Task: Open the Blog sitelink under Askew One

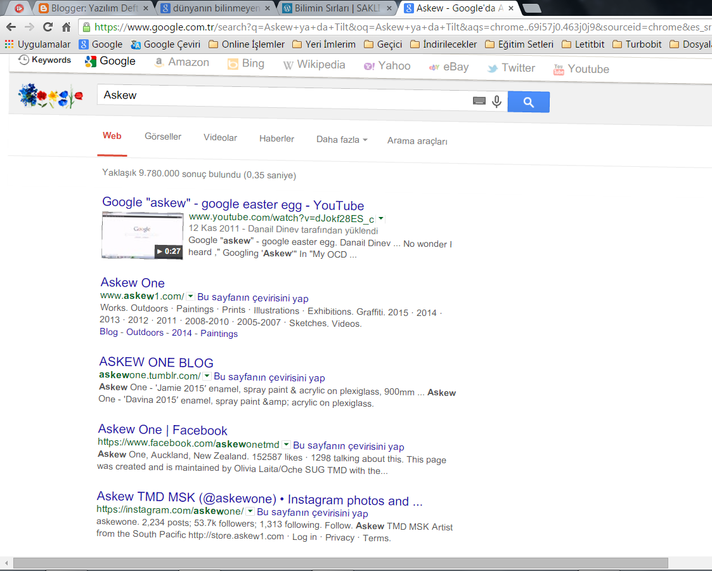Action: point(108,332)
